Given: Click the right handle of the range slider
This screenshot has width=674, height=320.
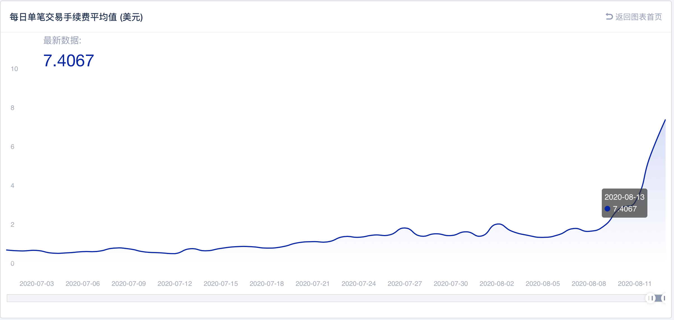Looking at the screenshot, I should click(664, 298).
